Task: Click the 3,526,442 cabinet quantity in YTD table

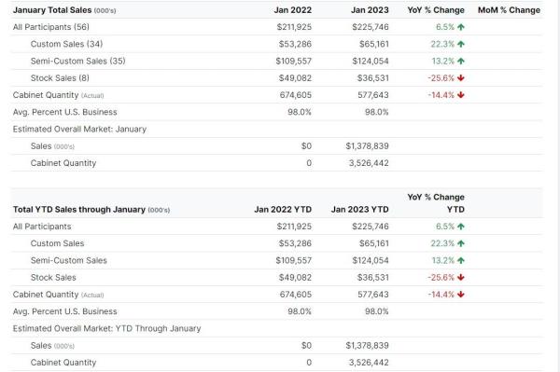Action: (369, 363)
